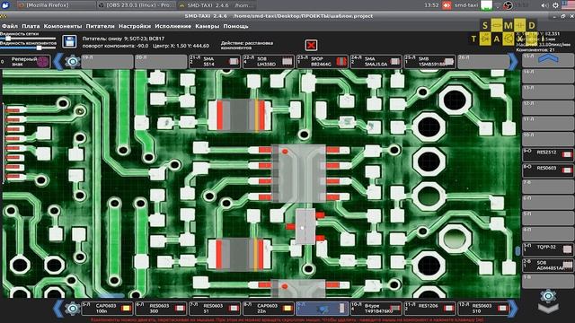Open the system volume icon in the tray
575x323 pixels.
pyautogui.click(x=545, y=5)
